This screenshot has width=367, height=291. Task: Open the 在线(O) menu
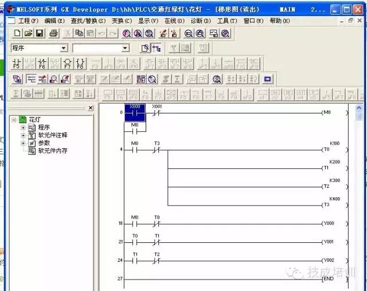click(x=170, y=21)
